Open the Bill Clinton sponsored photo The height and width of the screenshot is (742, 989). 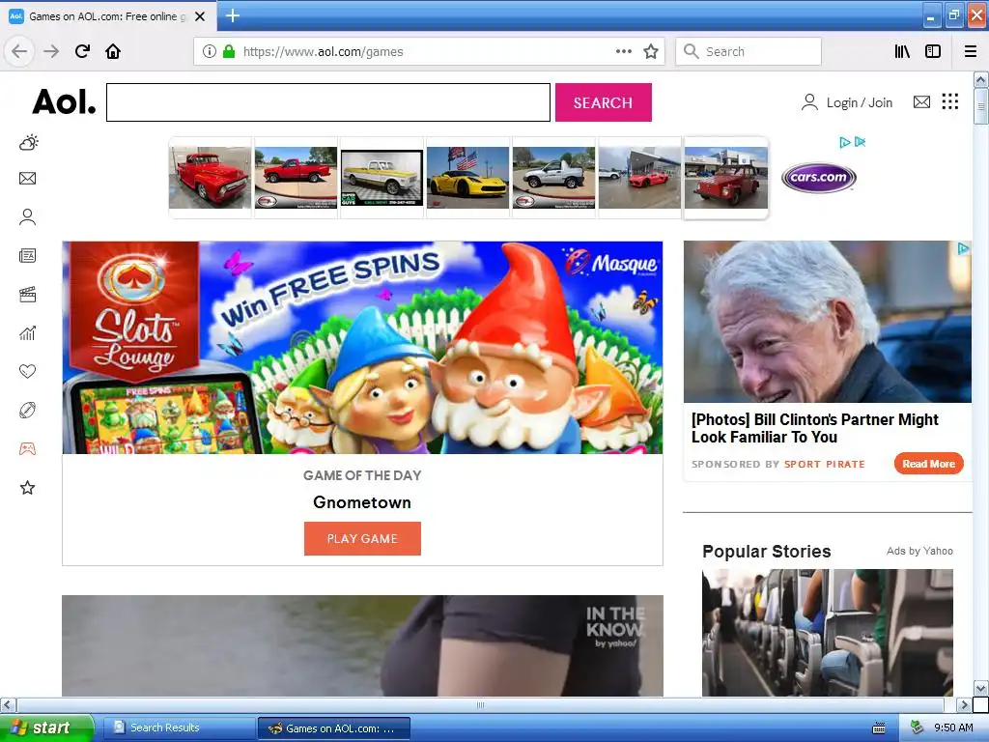pyautogui.click(x=827, y=321)
